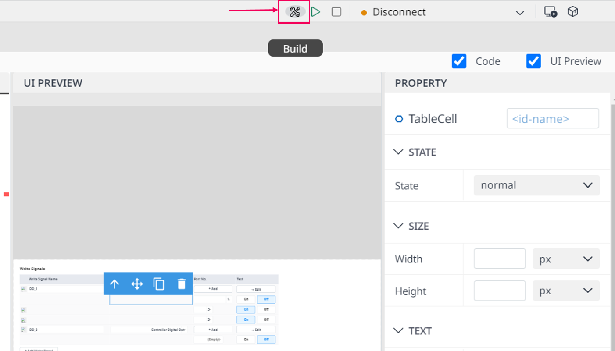This screenshot has width=615, height=351.
Task: Click the Build tools icon
Action: pyautogui.click(x=295, y=12)
